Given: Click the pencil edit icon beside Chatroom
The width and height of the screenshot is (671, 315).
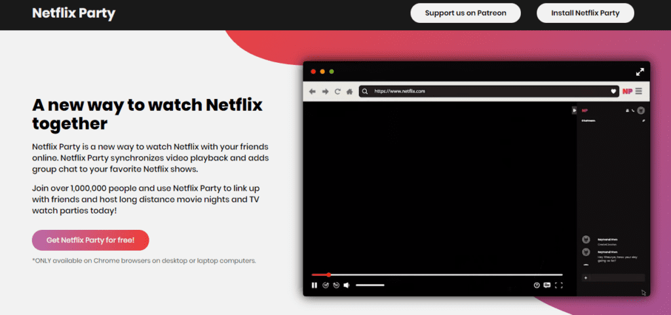Looking at the screenshot, I should point(643,120).
